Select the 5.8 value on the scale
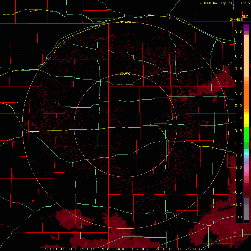Viewport: 251px width, 251px height. (238, 93)
